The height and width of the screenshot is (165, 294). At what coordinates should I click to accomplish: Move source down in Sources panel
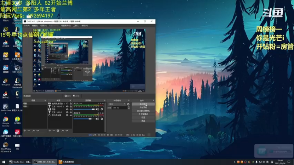67,131
